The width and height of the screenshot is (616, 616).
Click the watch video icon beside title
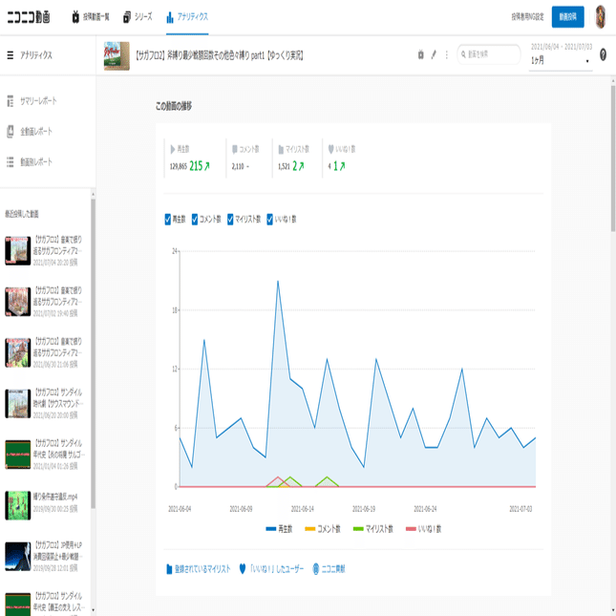click(421, 55)
